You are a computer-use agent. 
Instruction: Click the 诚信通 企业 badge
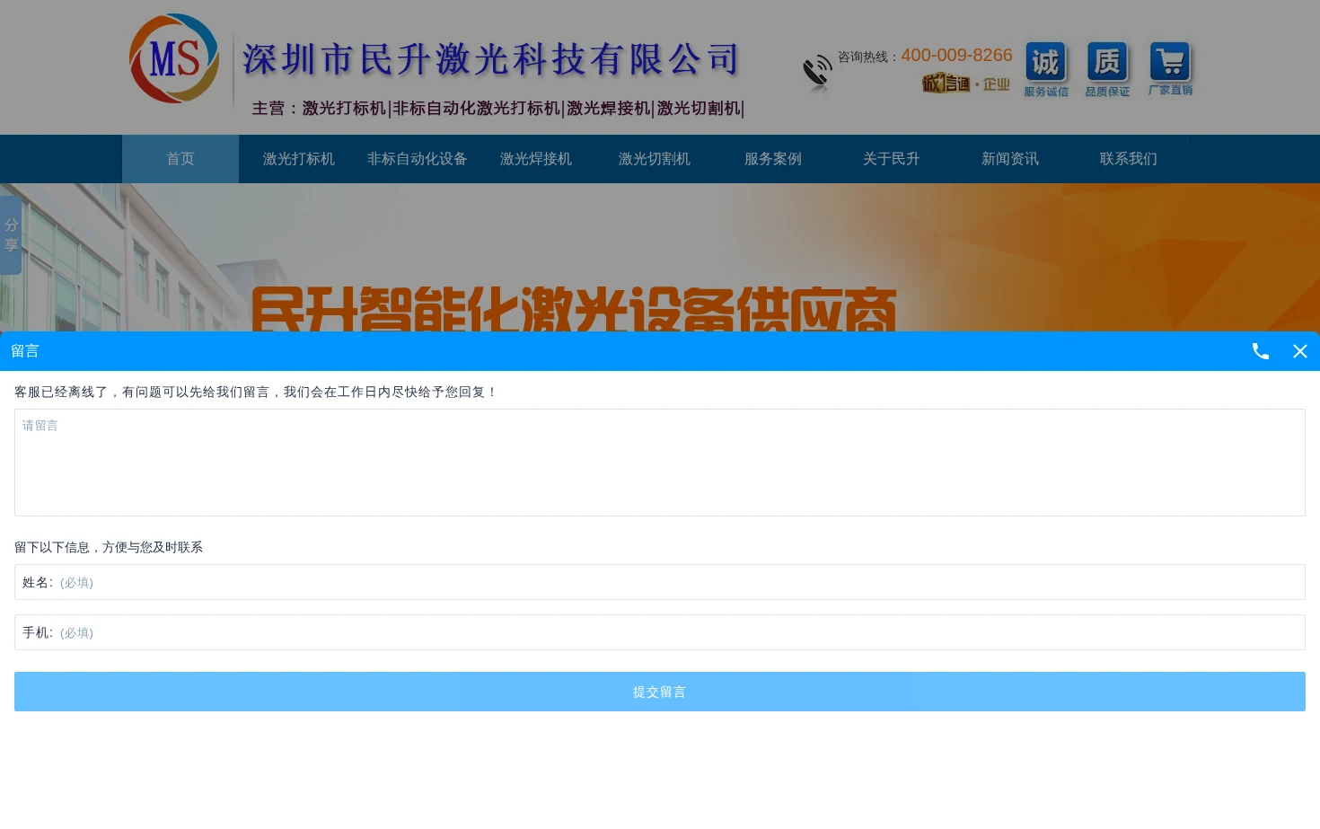tap(965, 84)
